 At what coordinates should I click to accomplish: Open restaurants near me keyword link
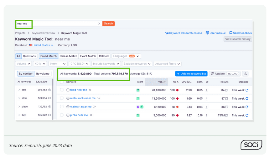click(x=83, y=98)
